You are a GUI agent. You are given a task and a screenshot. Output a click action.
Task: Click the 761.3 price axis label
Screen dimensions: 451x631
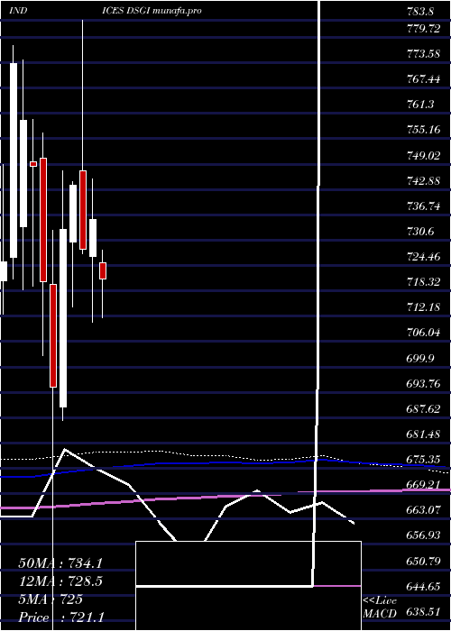(419, 105)
